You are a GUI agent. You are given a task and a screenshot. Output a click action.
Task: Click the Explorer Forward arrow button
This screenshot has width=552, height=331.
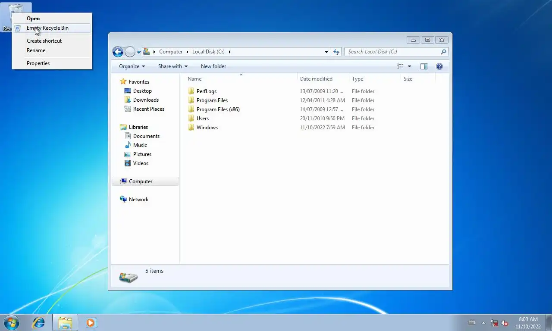click(130, 52)
